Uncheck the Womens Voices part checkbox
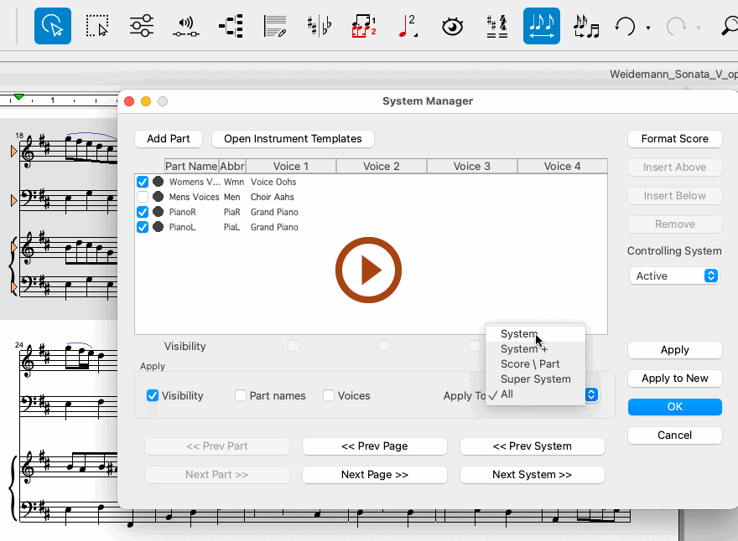This screenshot has width=738, height=541. click(143, 182)
